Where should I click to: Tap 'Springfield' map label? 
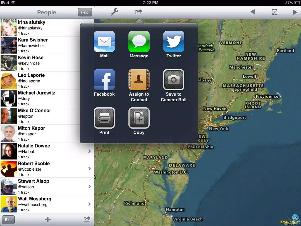[x=246, y=89]
